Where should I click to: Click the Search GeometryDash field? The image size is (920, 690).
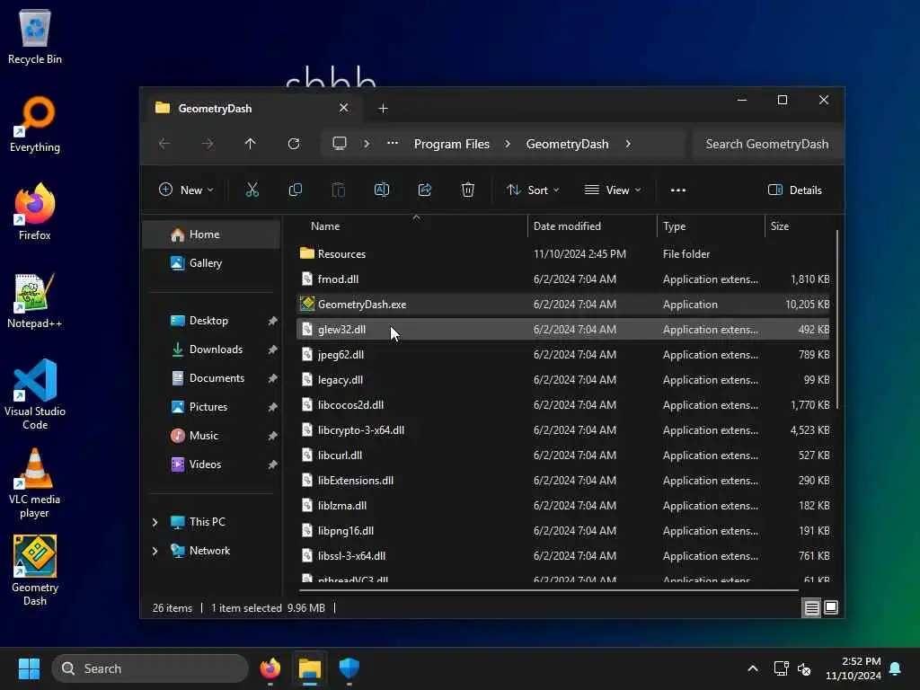pyautogui.click(x=767, y=144)
